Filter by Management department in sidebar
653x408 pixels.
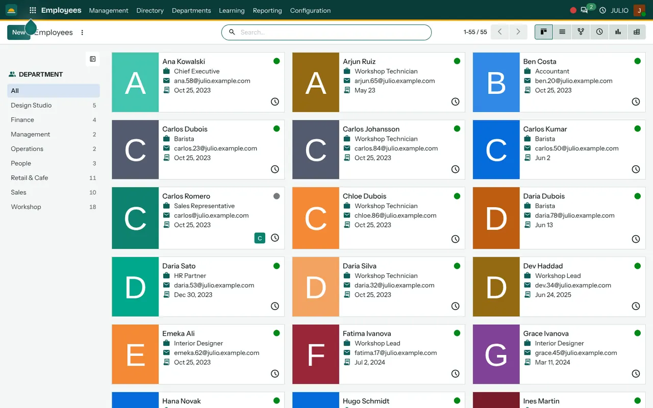(x=54, y=134)
